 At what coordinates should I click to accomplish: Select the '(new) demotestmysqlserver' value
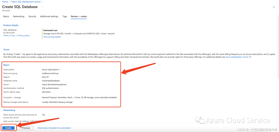[54, 84]
